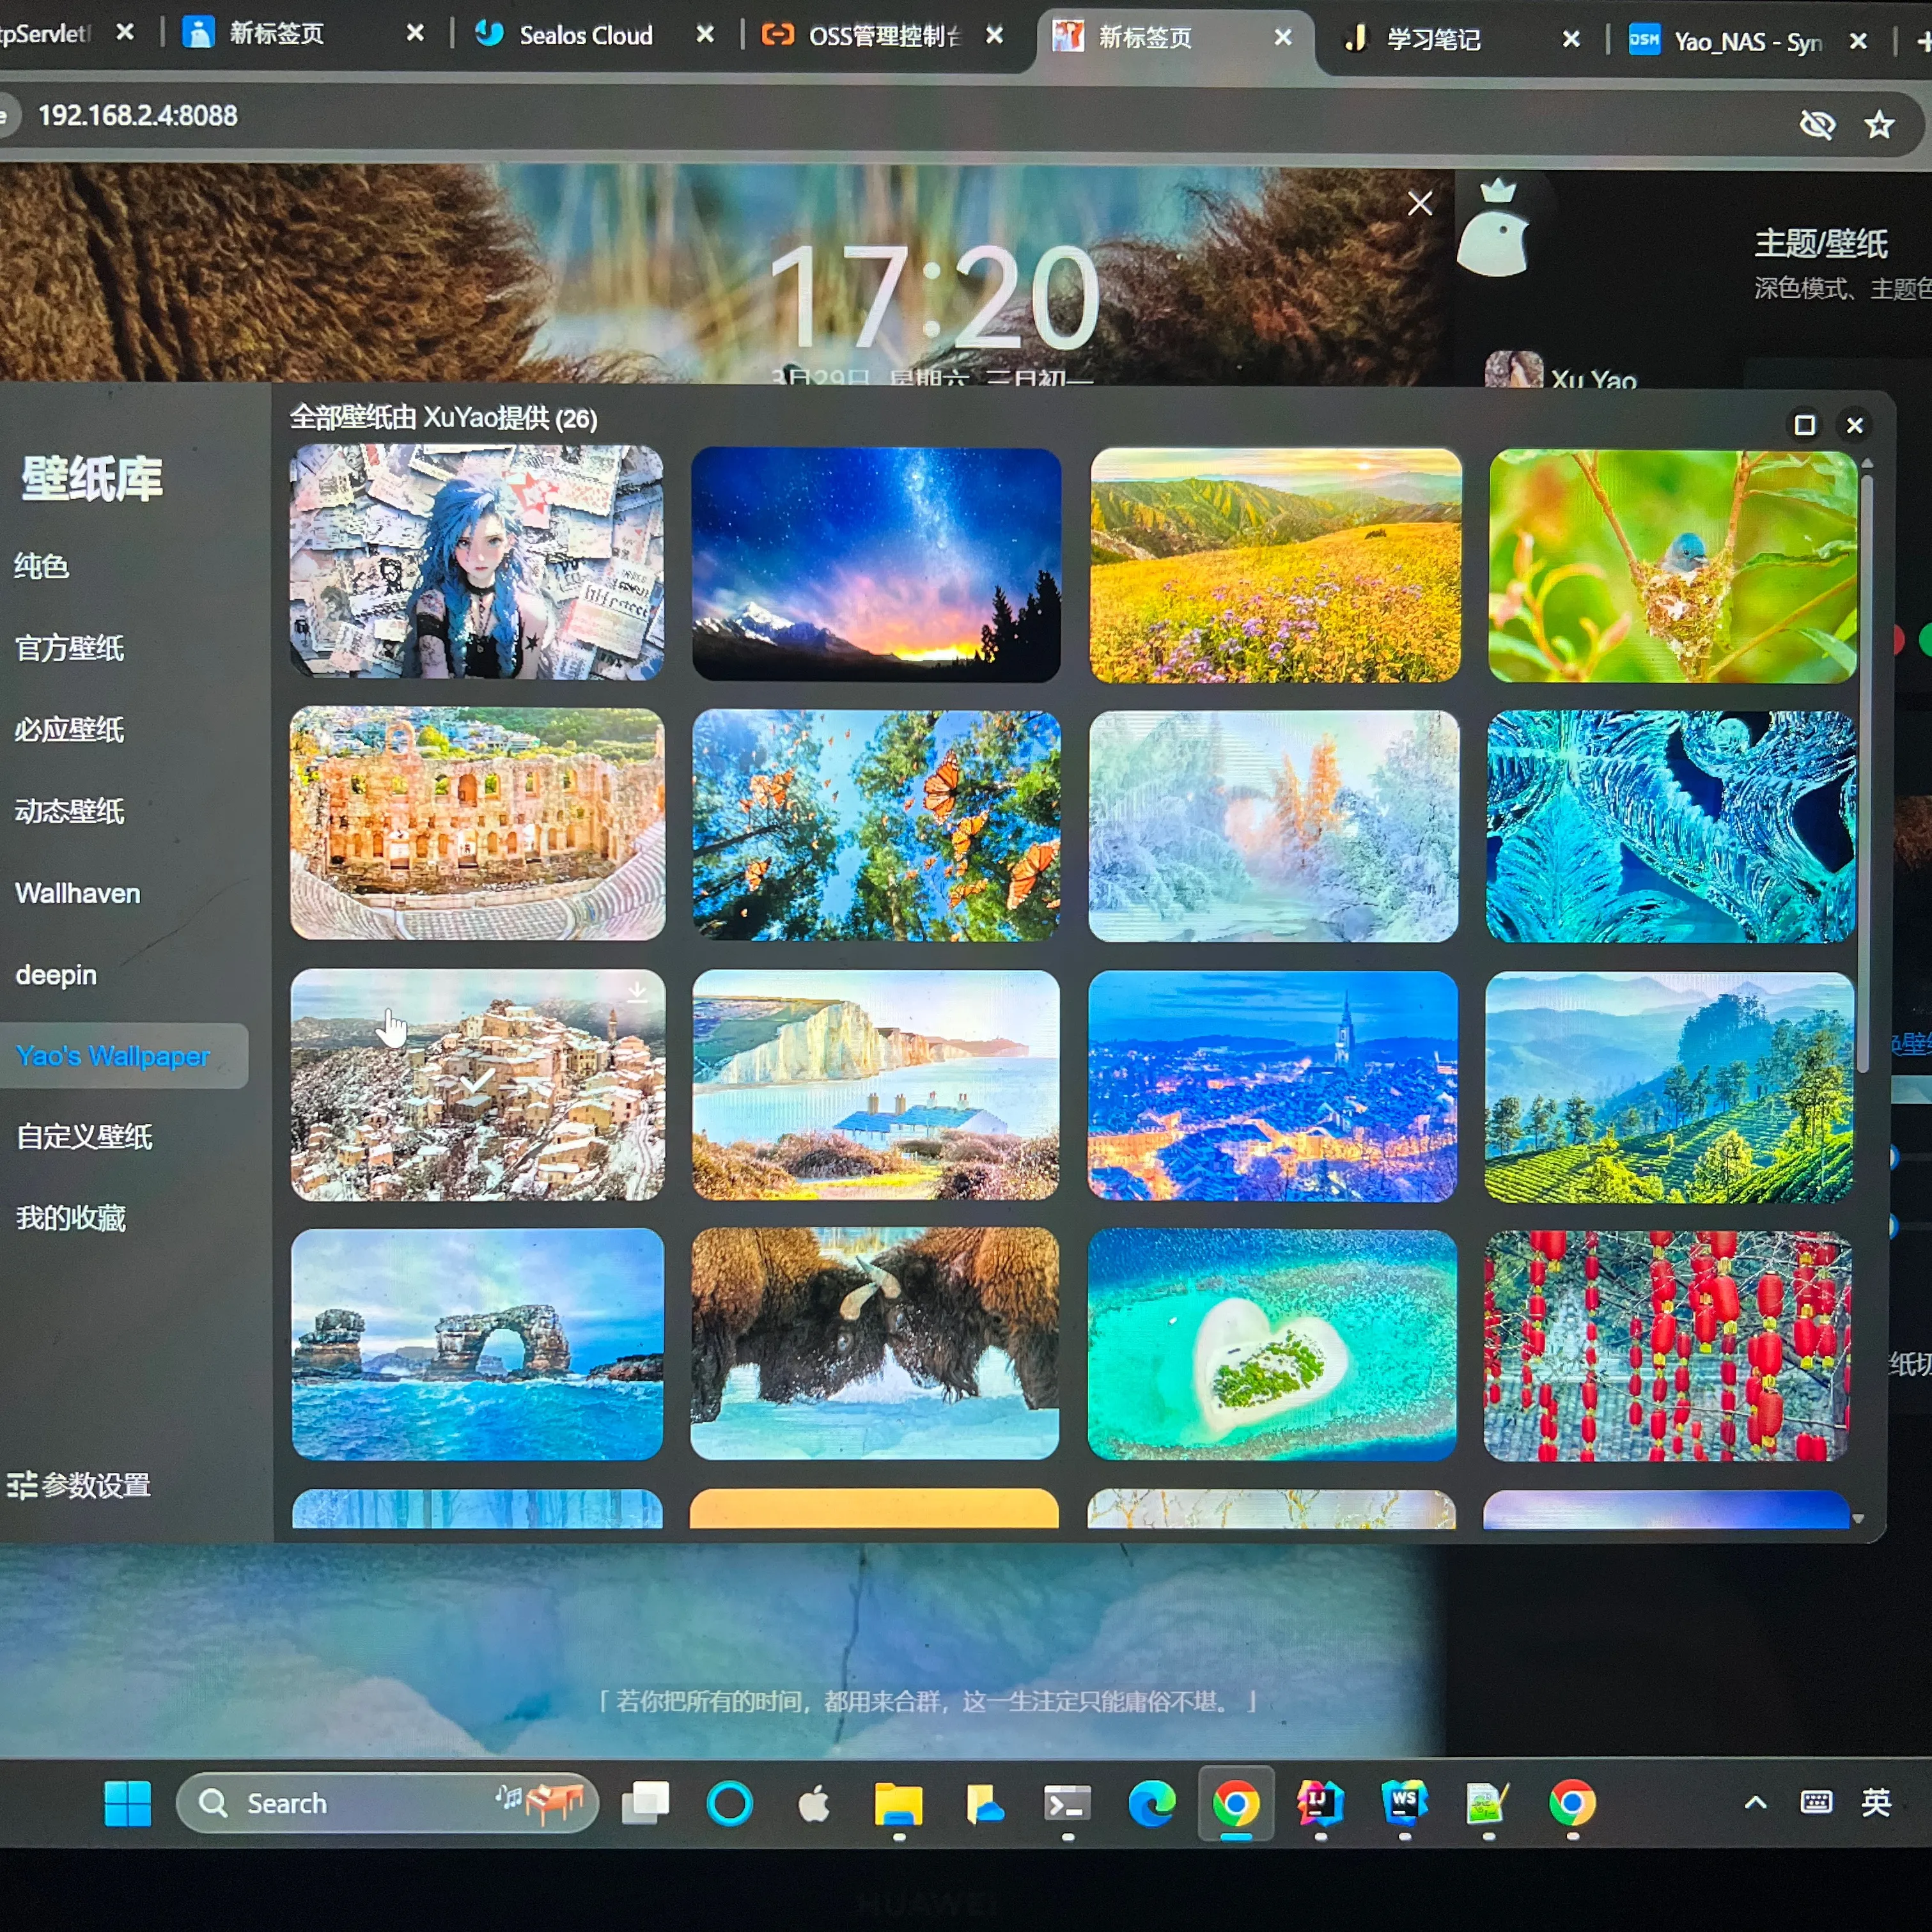Click the download icon on snowy village wallpaper
1932x1932 pixels.
pyautogui.click(x=637, y=992)
